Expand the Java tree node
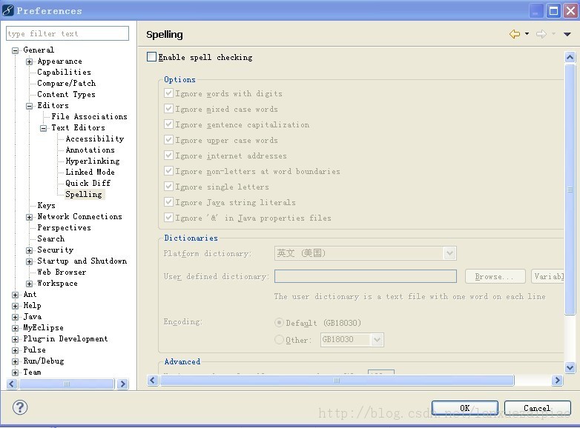The height and width of the screenshot is (428, 580). pyautogui.click(x=15, y=317)
